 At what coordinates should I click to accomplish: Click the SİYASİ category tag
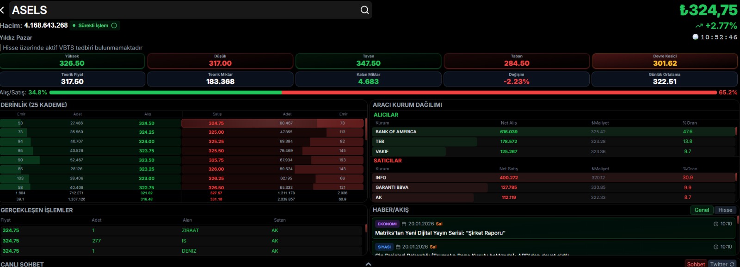click(384, 247)
